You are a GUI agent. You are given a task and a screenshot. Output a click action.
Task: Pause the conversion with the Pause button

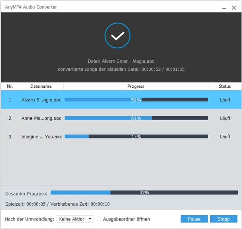pyautogui.click(x=194, y=219)
